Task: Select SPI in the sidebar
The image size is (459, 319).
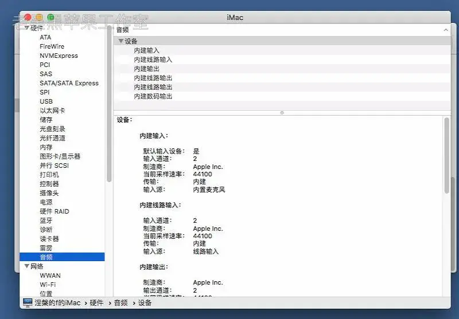Action: coord(45,92)
